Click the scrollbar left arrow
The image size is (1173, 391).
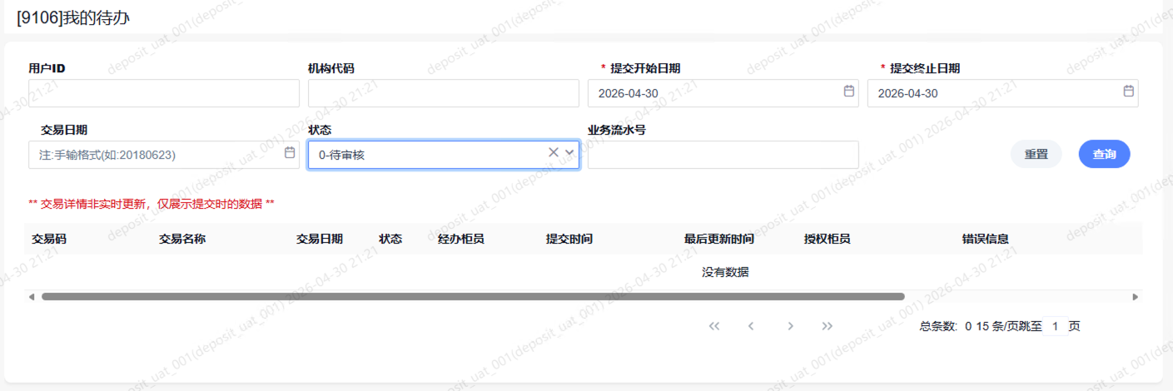click(32, 296)
